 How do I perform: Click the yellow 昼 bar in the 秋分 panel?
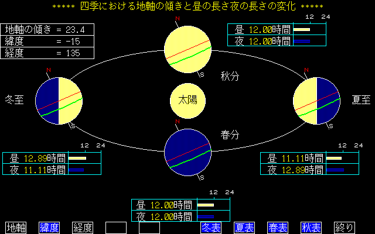click(302, 29)
